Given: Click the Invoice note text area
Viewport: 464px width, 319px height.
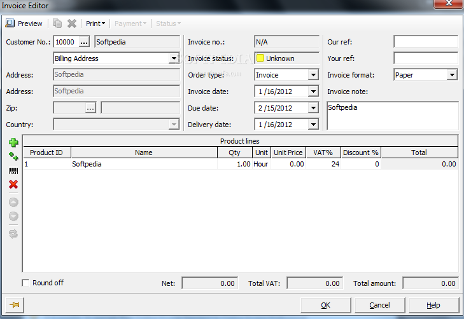Looking at the screenshot, I should tap(393, 116).
